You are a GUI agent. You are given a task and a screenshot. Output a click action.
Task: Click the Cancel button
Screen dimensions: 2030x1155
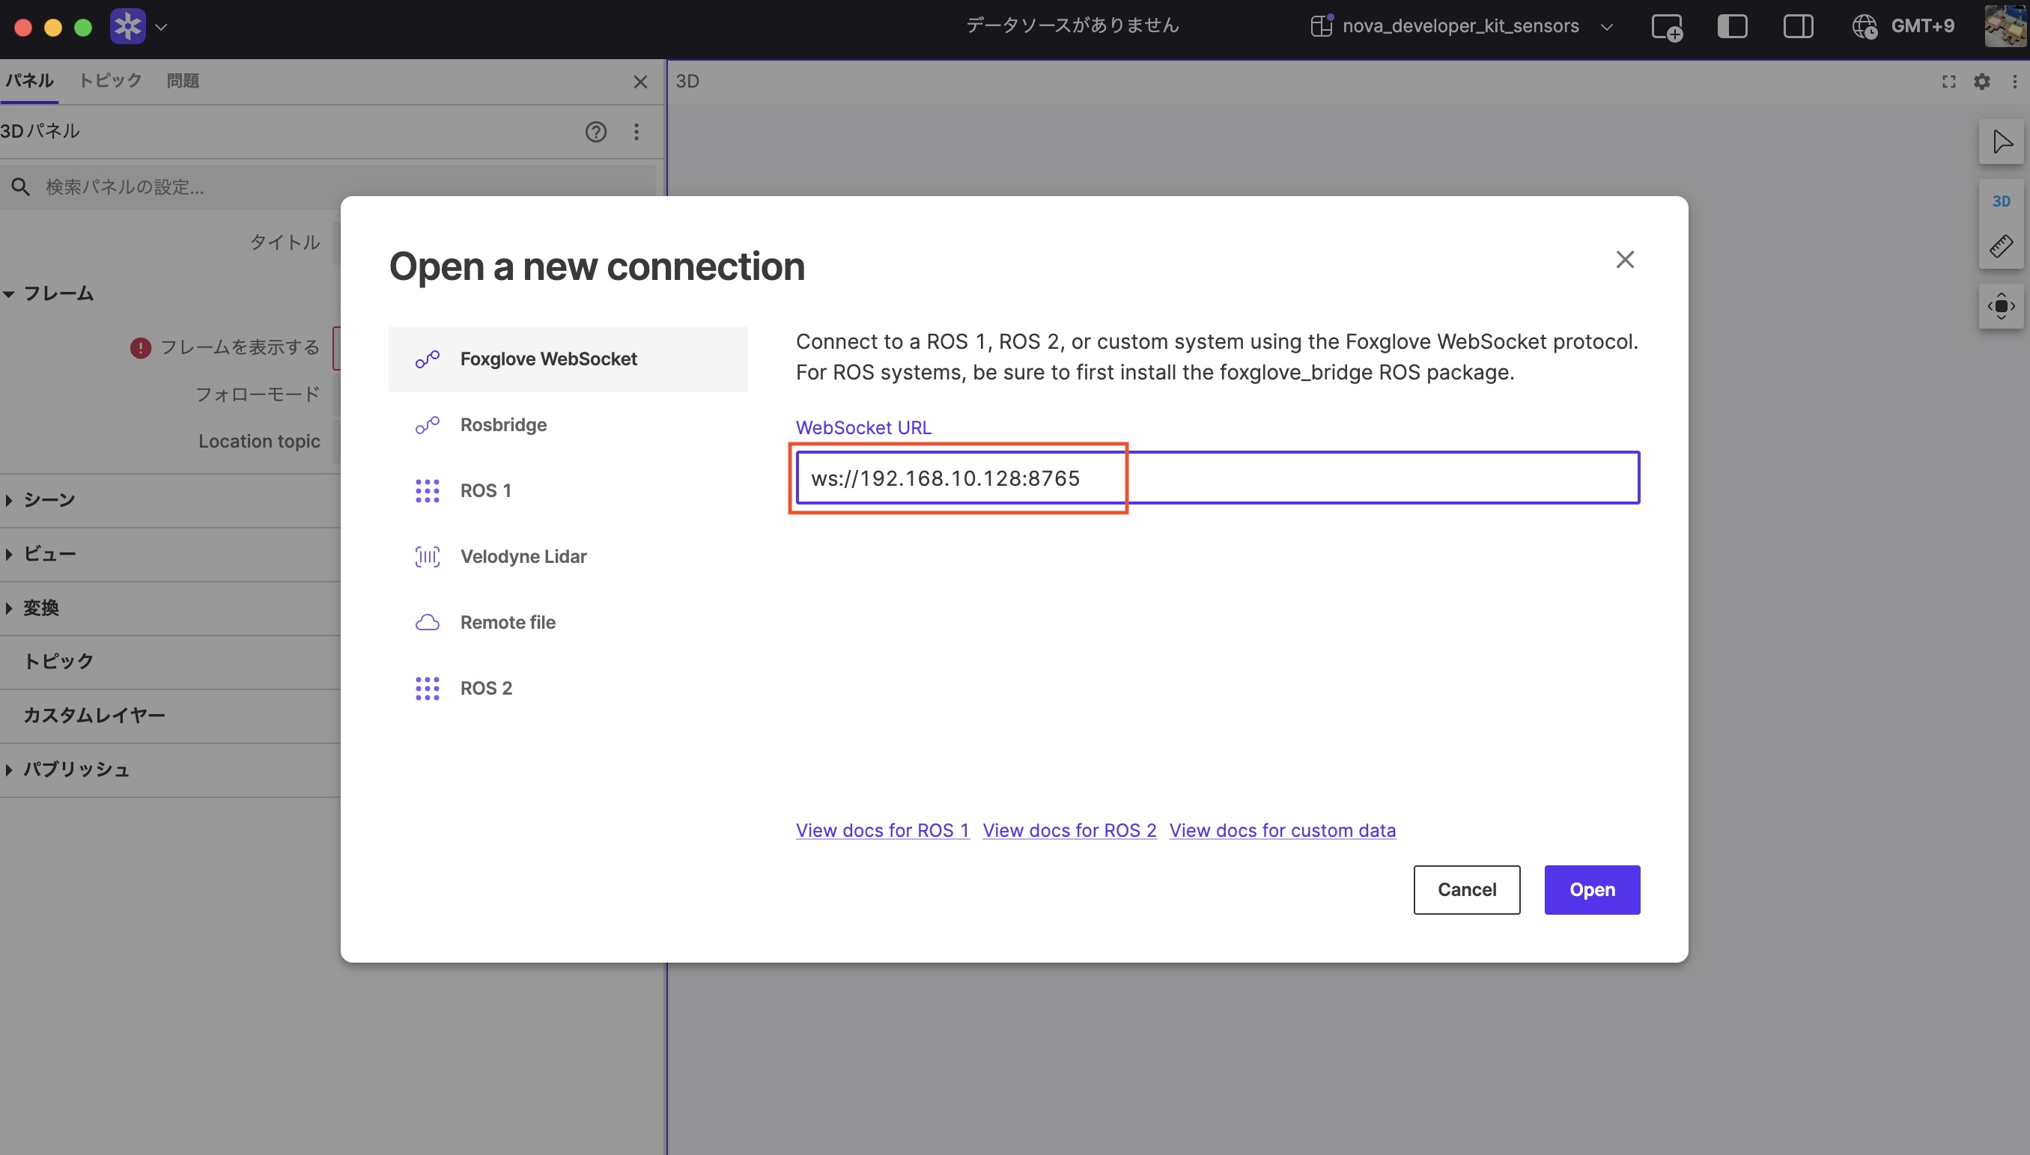pos(1467,890)
